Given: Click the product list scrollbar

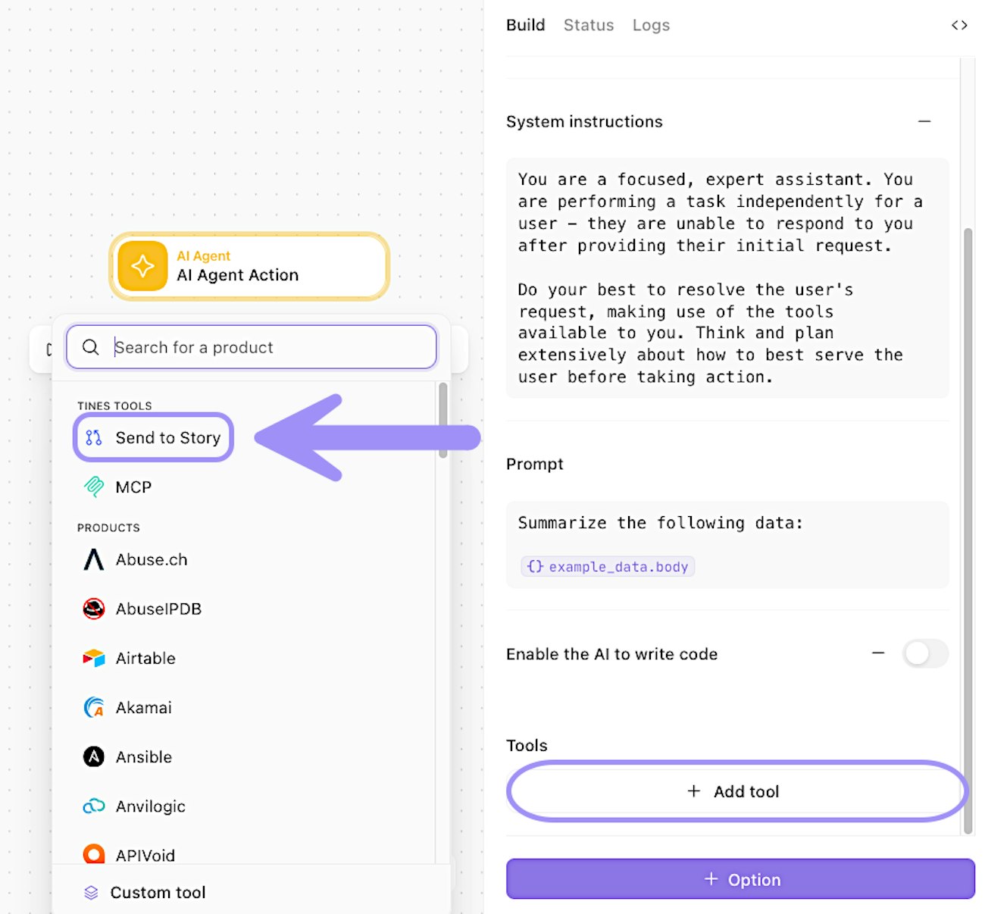Looking at the screenshot, I should (x=442, y=421).
